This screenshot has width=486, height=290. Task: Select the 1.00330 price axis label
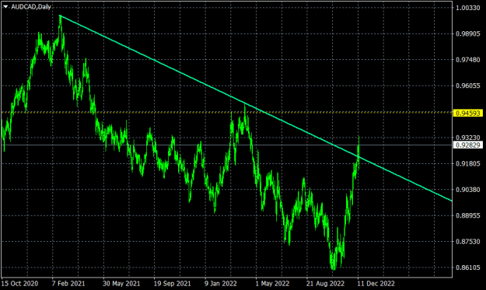tap(468, 8)
